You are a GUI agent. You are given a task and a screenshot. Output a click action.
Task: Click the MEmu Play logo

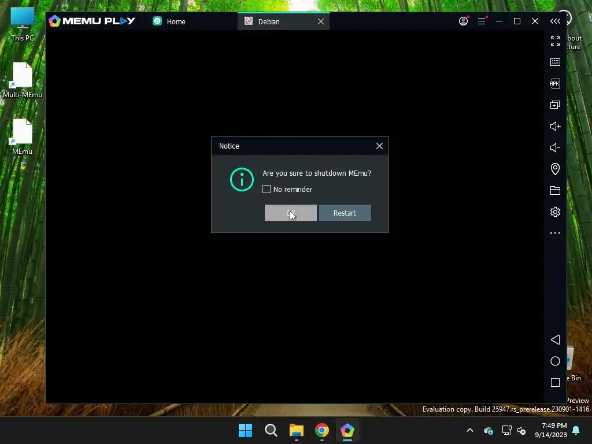92,21
